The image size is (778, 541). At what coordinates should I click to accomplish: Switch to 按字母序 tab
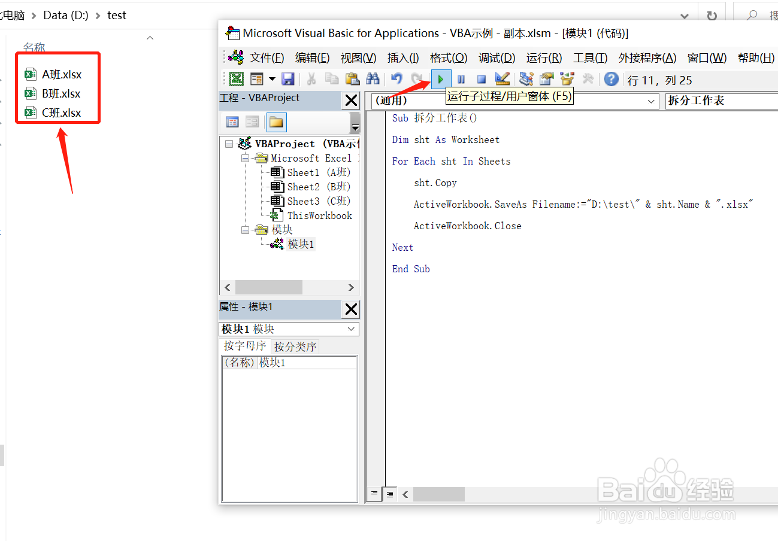245,346
